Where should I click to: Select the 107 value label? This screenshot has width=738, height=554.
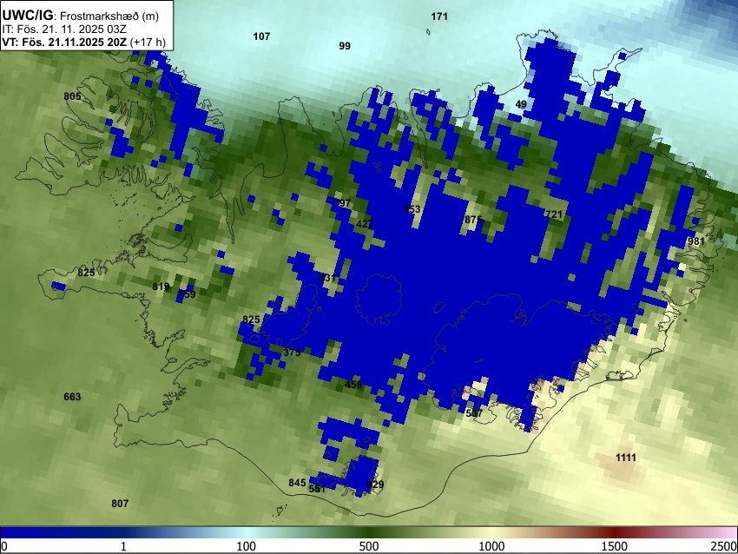coord(261,36)
